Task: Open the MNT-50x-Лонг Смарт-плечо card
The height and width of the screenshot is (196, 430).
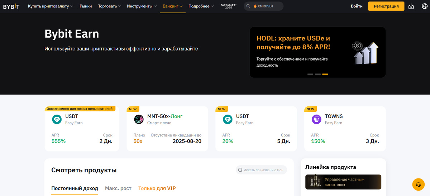Action: coord(167,129)
